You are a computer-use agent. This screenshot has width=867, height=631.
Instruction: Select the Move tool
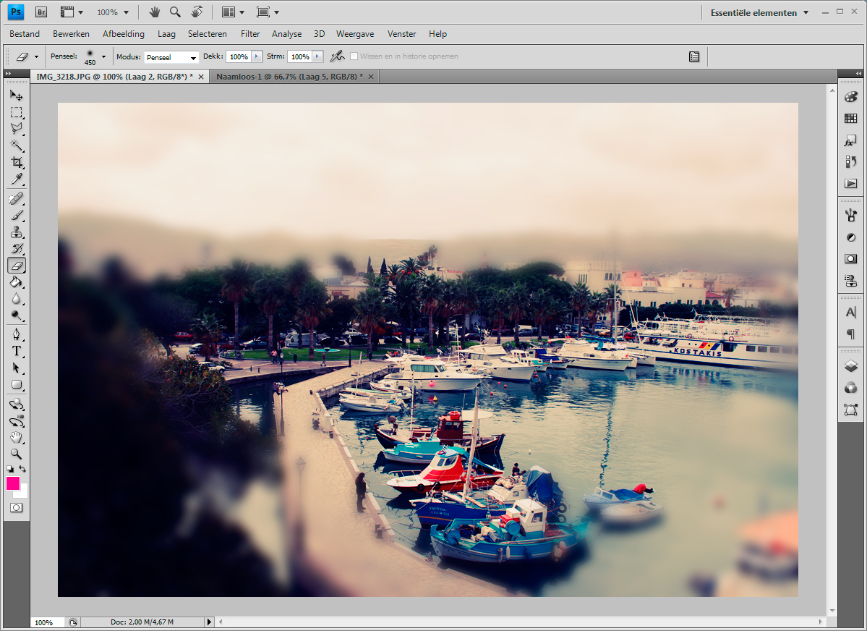point(17,96)
